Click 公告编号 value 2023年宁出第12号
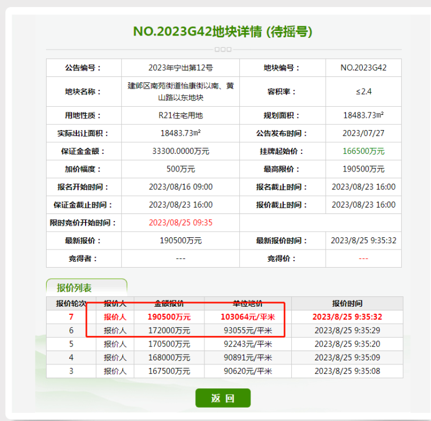 181,68
